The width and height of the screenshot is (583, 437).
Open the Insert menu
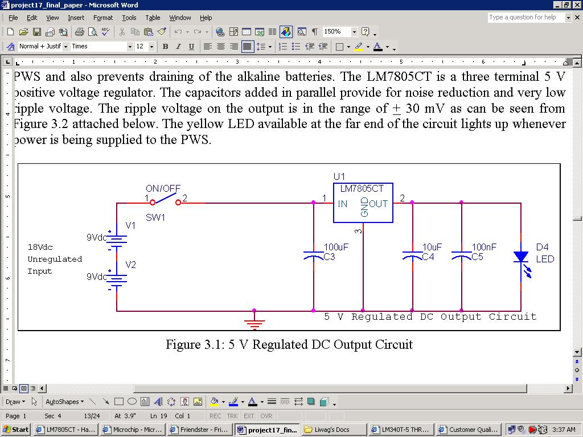click(76, 18)
